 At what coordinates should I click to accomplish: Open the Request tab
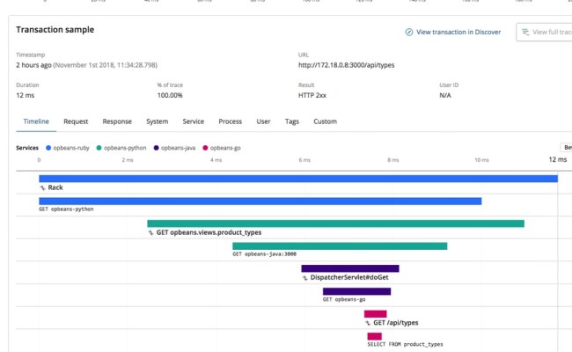76,121
